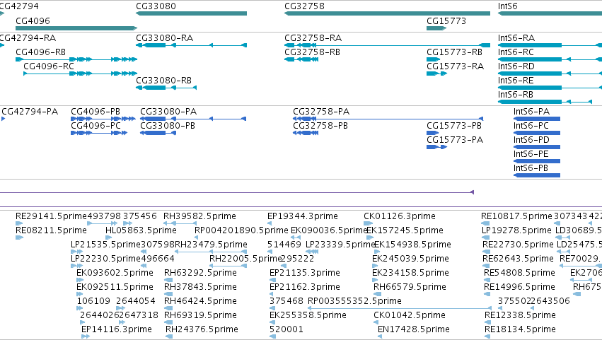Viewport: 602px width, 340px height.
Task: Click protein CG32758-PA label
Action: 321,111
